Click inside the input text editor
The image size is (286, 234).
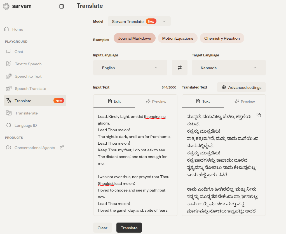(x=135, y=162)
